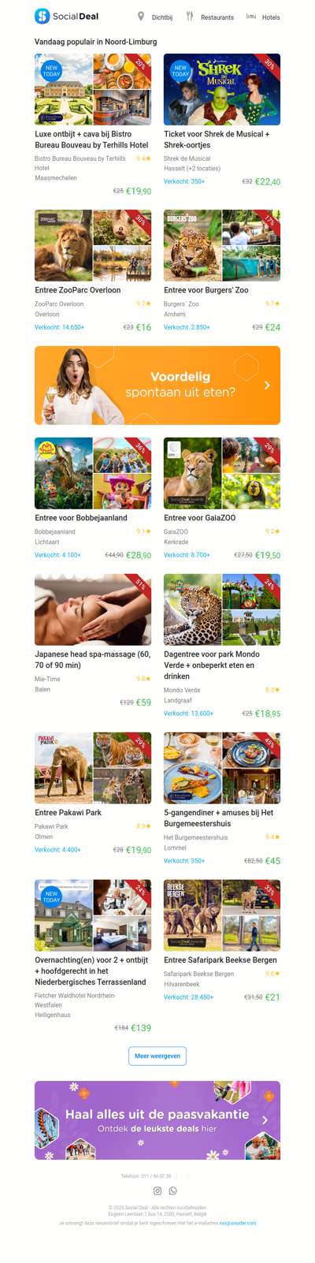Open Safaripark Beekse Bergen deal image
315x1263 pixels.
pos(222,915)
